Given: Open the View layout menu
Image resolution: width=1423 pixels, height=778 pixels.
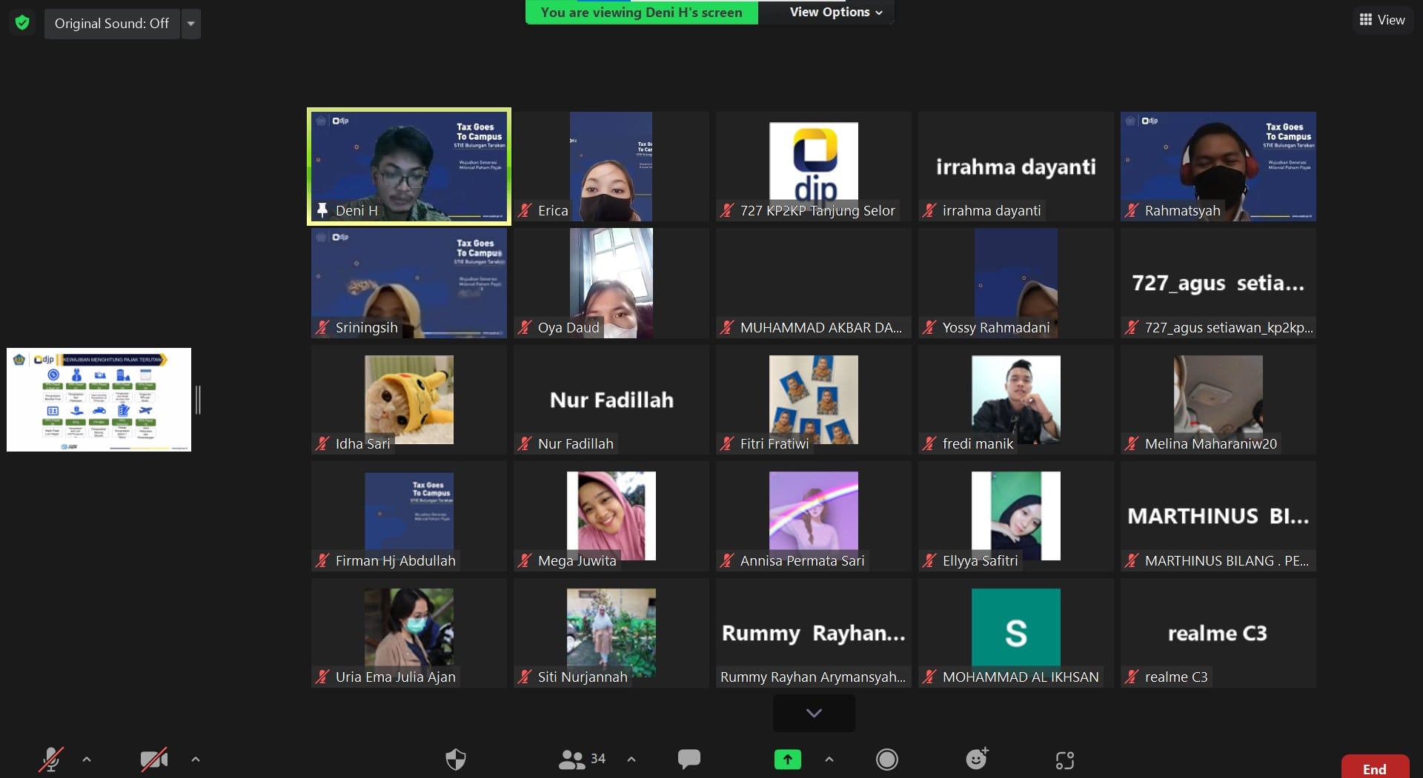Looking at the screenshot, I should [1382, 20].
